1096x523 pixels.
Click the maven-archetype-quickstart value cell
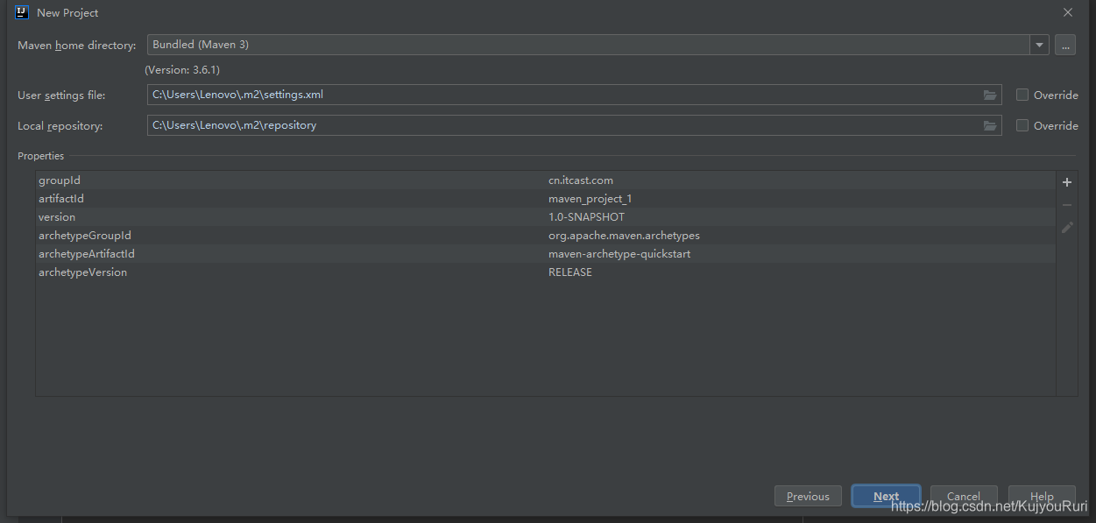(619, 254)
